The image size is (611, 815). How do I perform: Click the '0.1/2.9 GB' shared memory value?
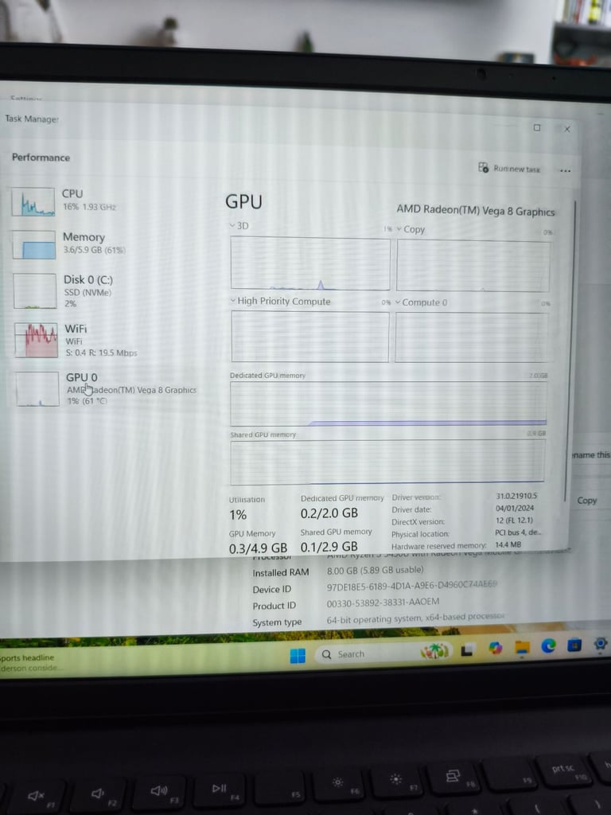(x=329, y=546)
